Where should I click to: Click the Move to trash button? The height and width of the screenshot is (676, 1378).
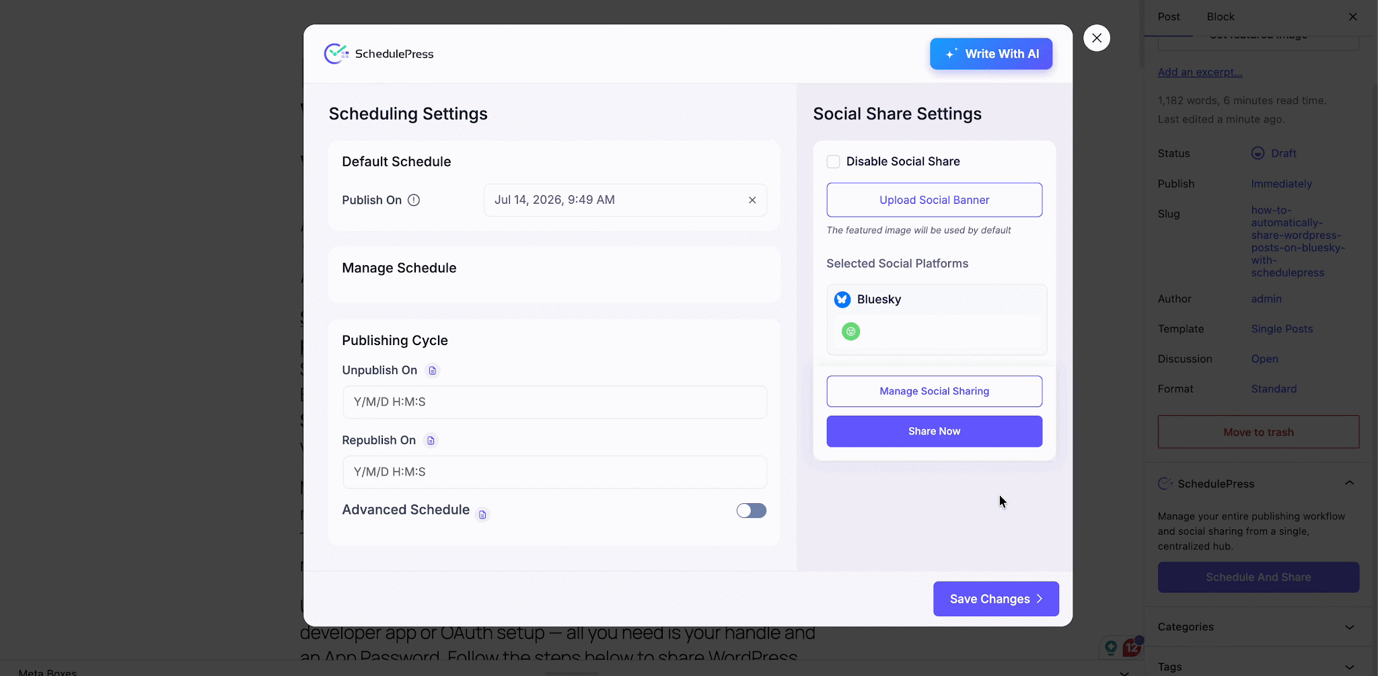(x=1258, y=432)
